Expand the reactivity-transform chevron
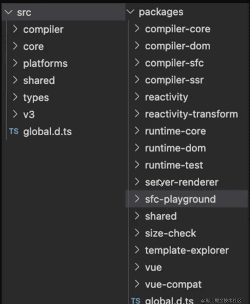The image size is (250, 304). 137,114
